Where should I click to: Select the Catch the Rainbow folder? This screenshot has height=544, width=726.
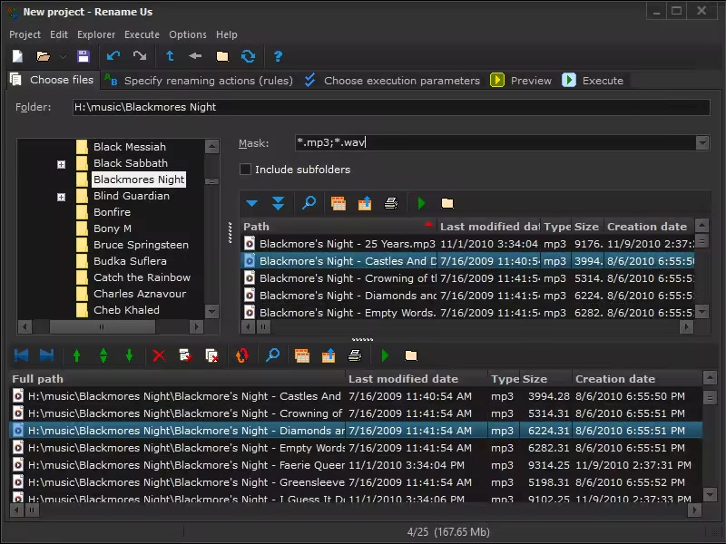pyautogui.click(x=142, y=277)
